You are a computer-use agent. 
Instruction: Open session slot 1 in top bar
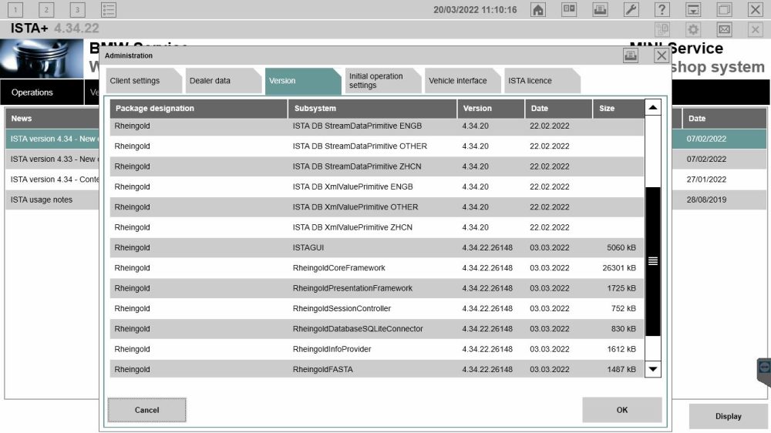pyautogui.click(x=15, y=9)
